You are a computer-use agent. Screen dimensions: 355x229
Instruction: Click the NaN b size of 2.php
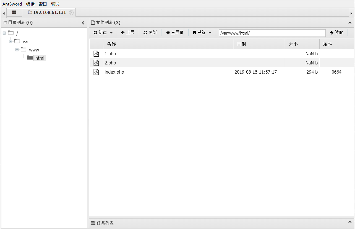pos(312,63)
